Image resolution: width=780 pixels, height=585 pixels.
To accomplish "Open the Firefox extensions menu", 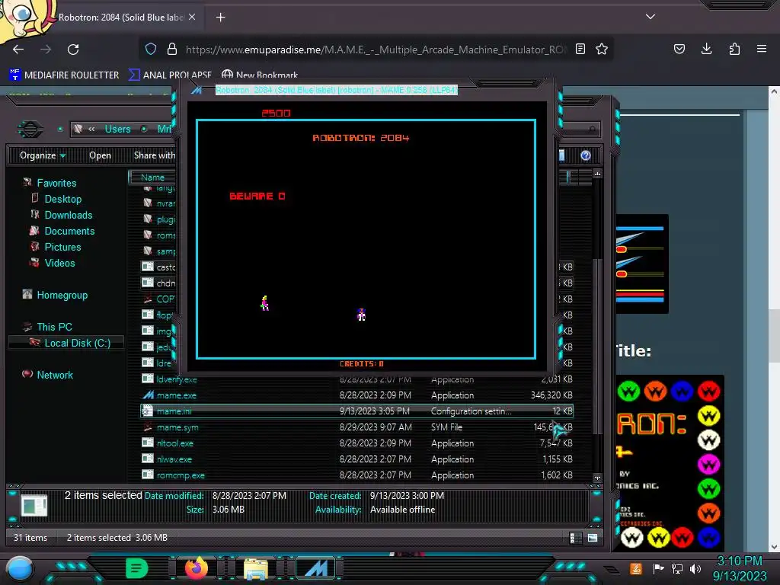I will [734, 49].
